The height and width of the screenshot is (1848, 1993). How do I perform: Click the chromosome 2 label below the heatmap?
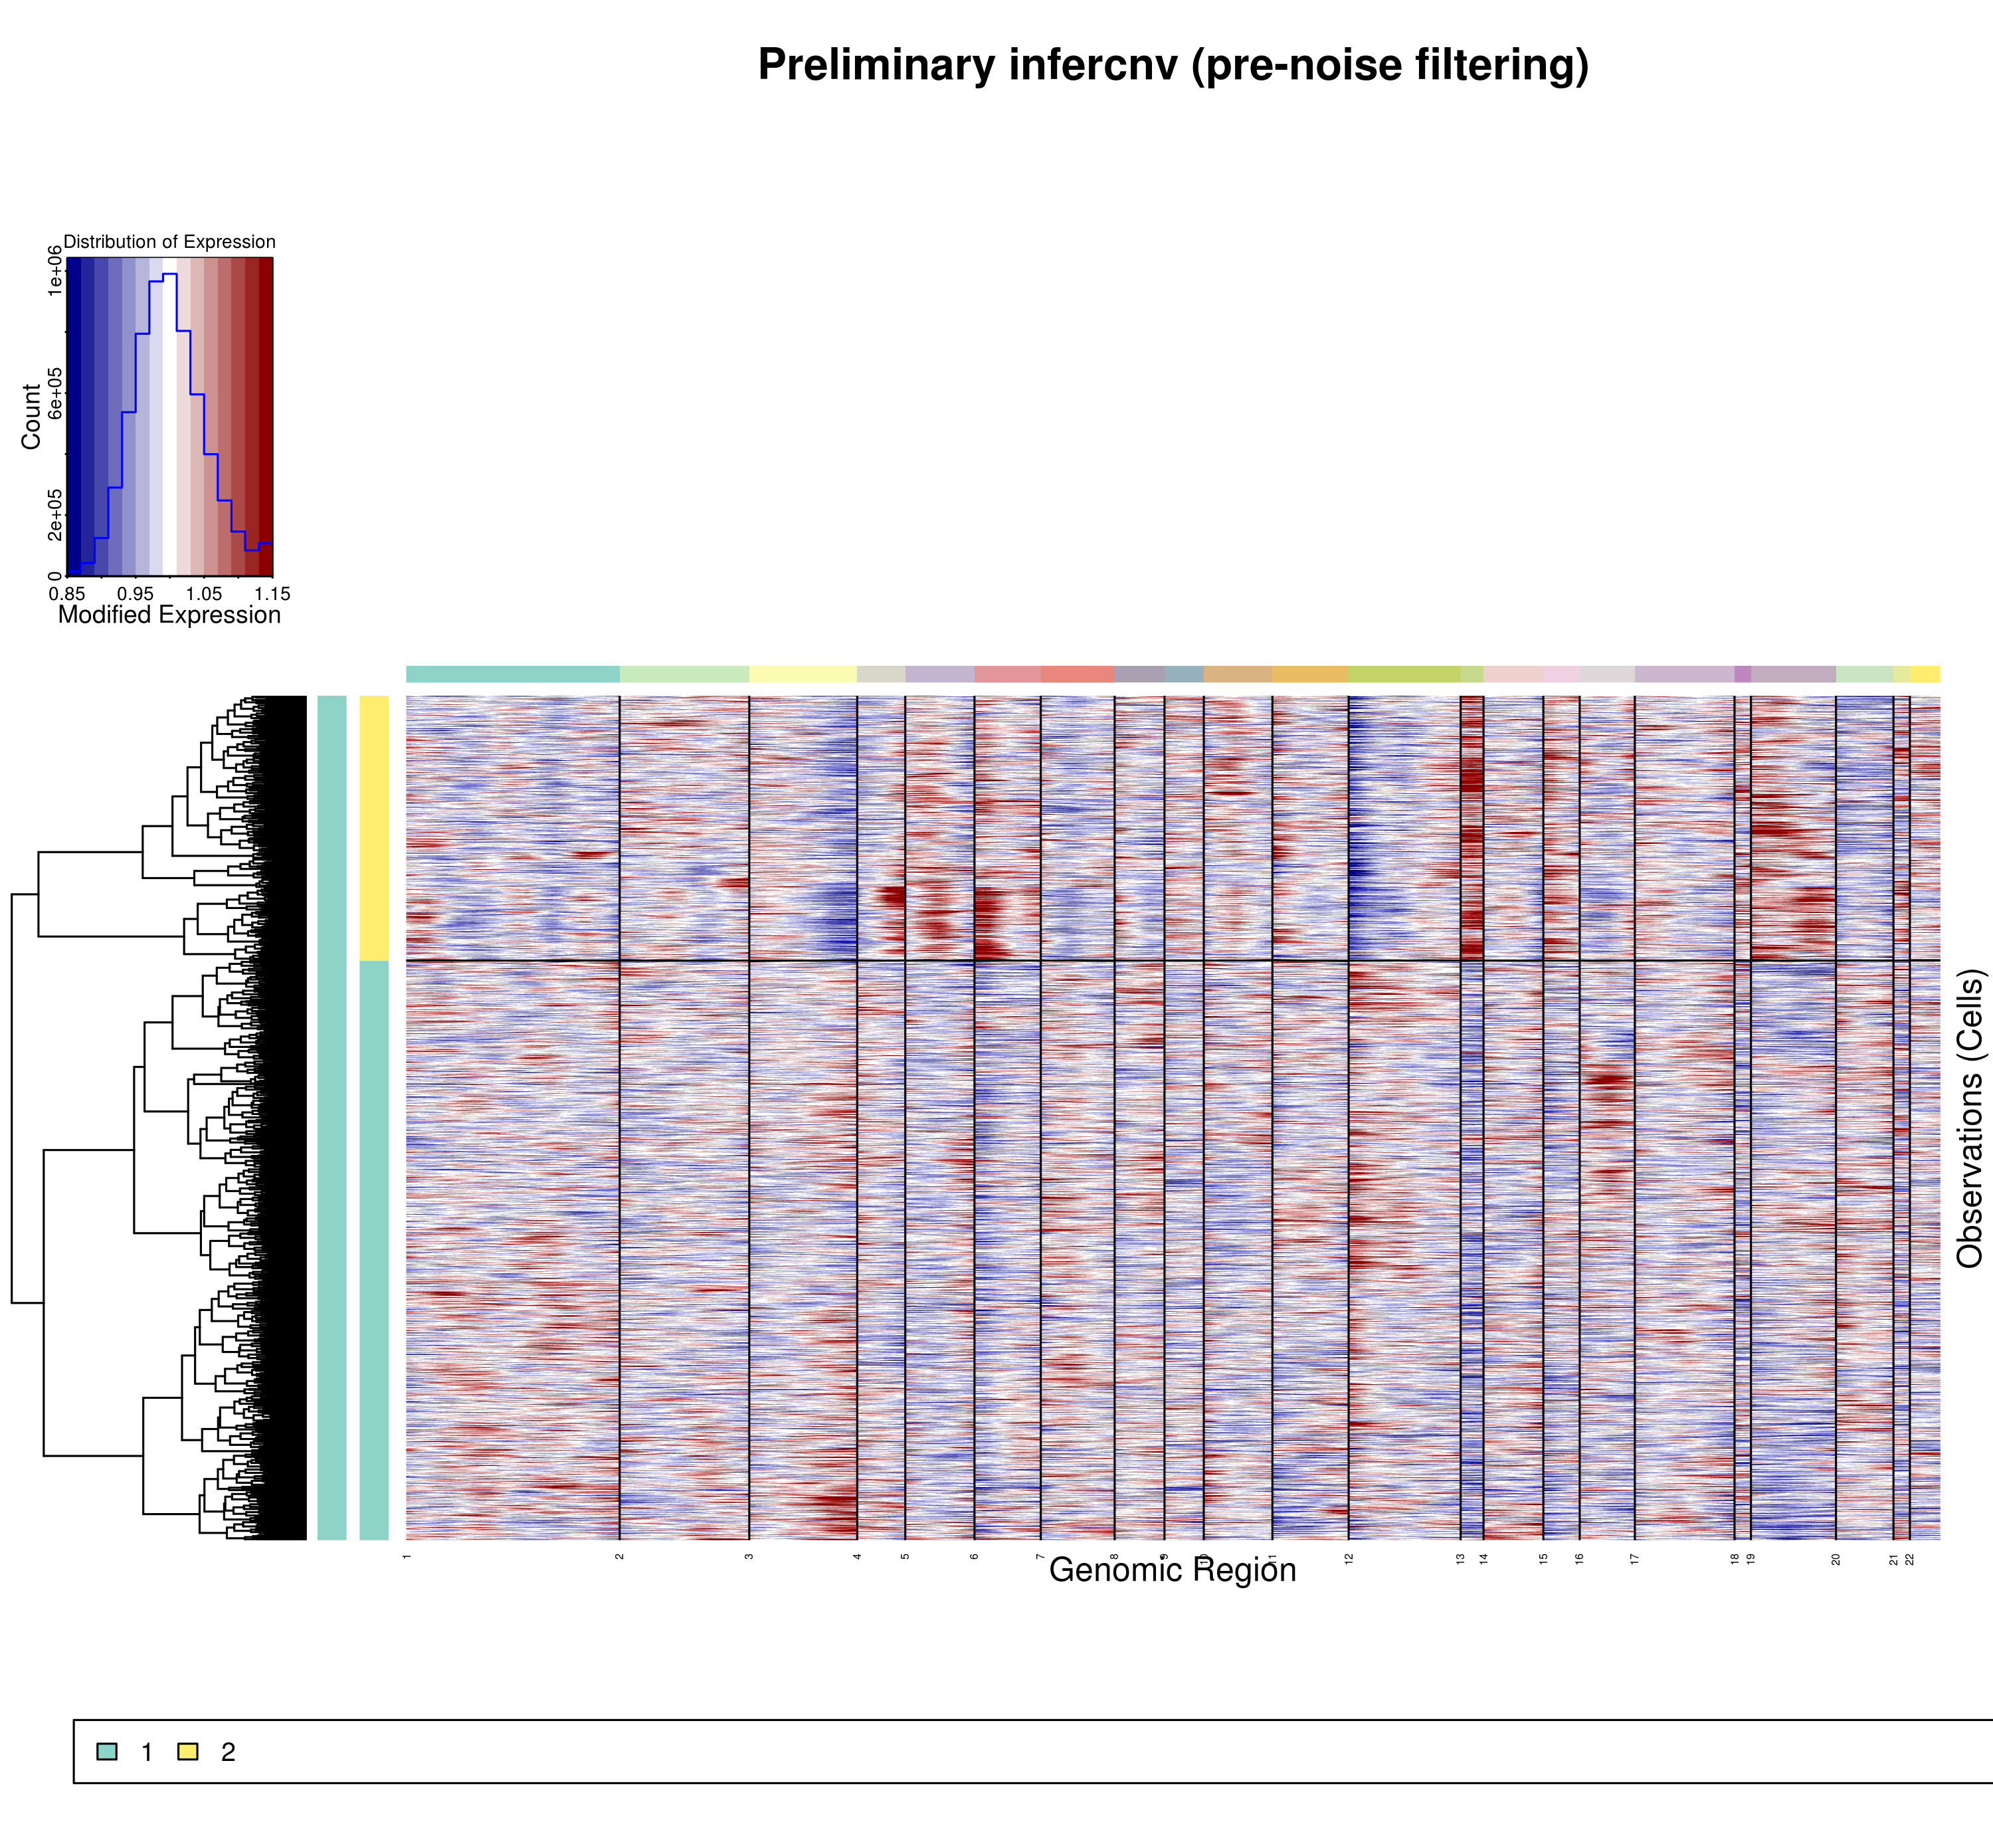tap(620, 1557)
